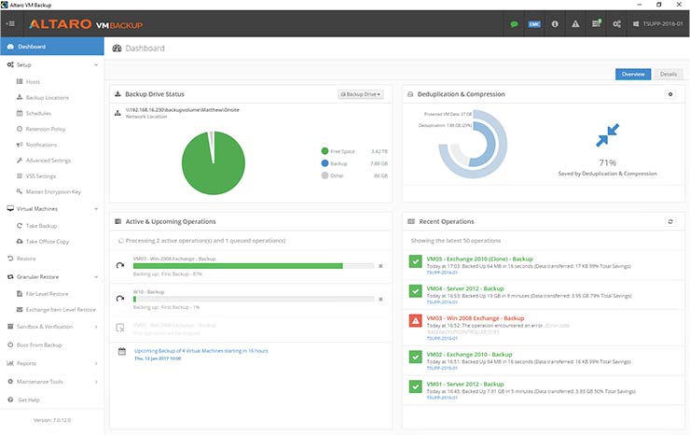This screenshot has width=690, height=435.
Task: Open Backup Locations in the sidebar
Action: coord(47,97)
